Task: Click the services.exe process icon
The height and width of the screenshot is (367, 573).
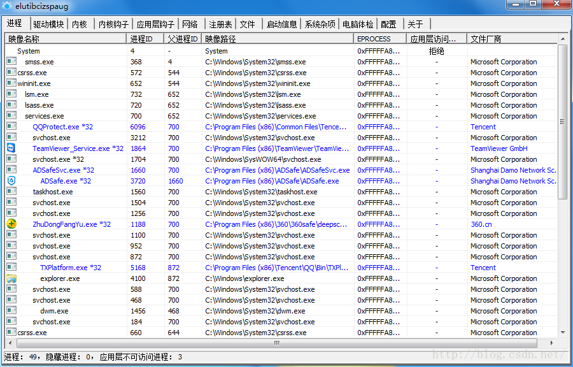Action: pyautogui.click(x=11, y=115)
